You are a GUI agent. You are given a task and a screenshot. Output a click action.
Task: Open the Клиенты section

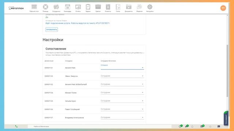tap(108, 8)
